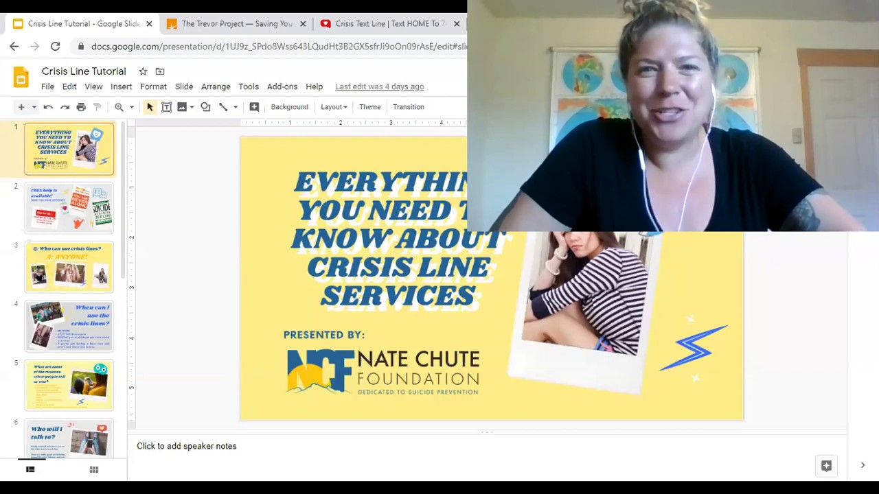Open the Edit menu
Viewport: 879px width, 494px height.
click(x=69, y=86)
